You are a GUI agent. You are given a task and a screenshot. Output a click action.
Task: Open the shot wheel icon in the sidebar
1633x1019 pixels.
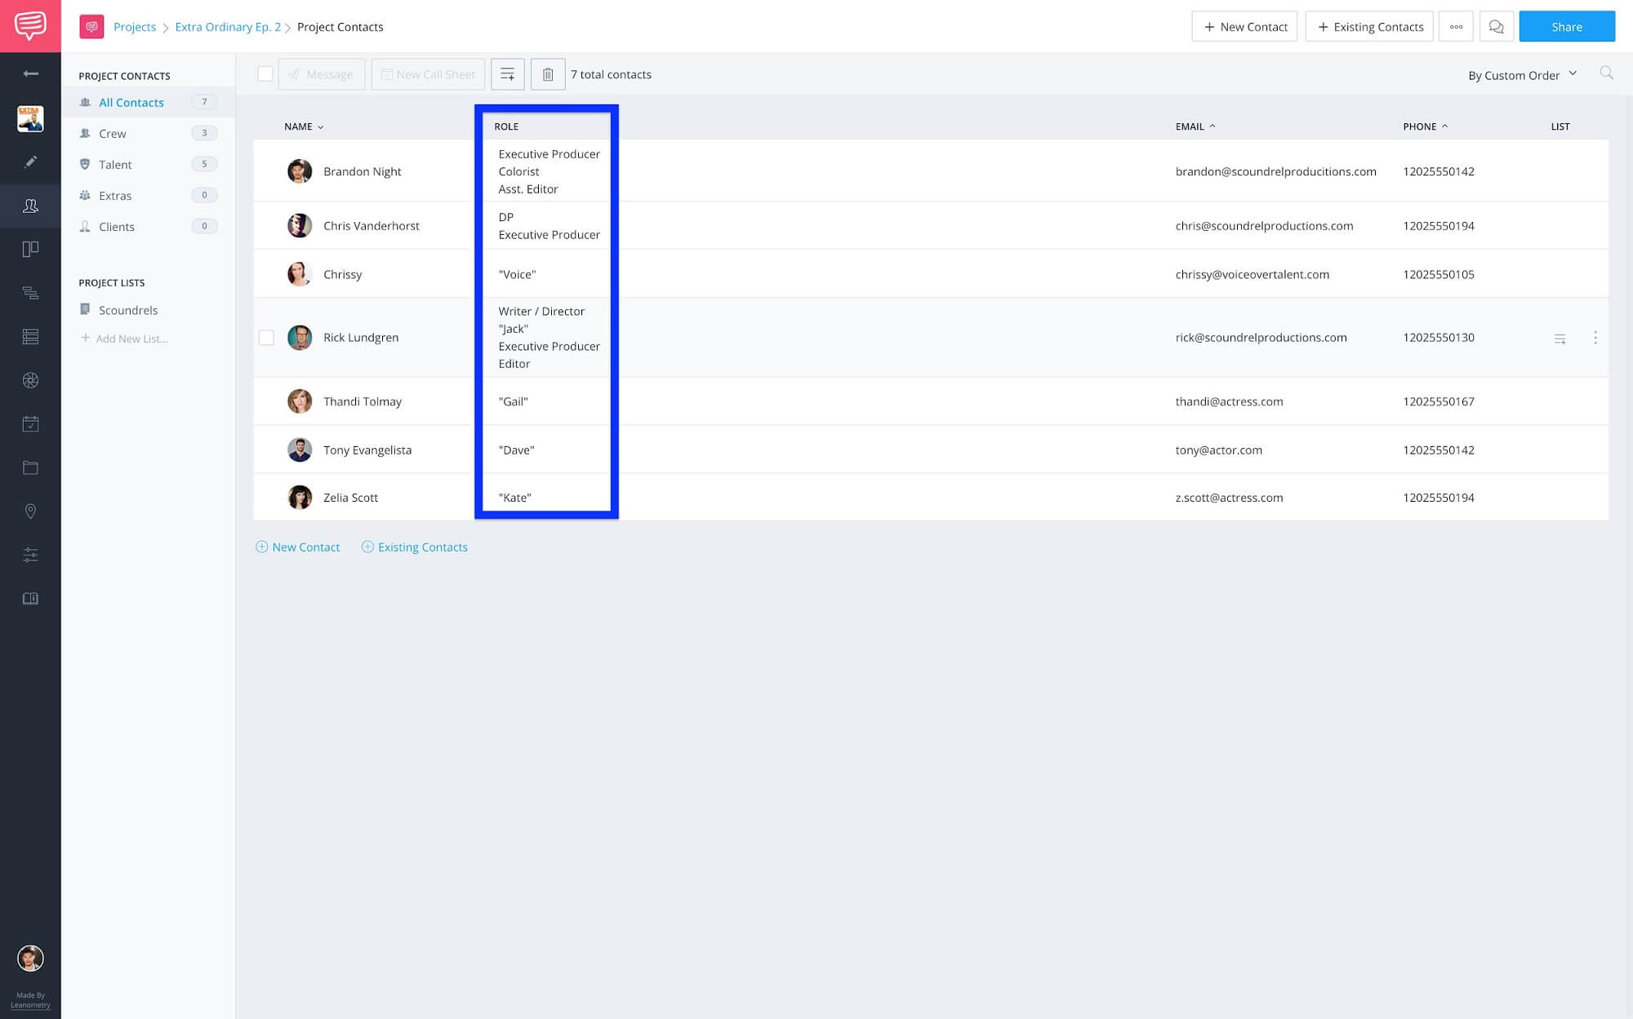(x=30, y=380)
